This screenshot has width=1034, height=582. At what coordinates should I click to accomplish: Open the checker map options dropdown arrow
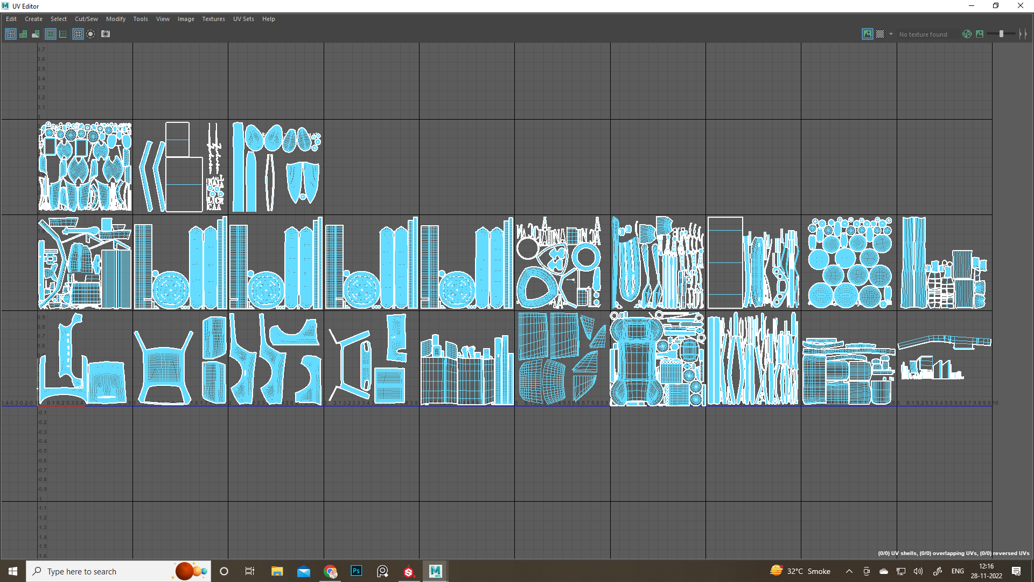point(891,34)
